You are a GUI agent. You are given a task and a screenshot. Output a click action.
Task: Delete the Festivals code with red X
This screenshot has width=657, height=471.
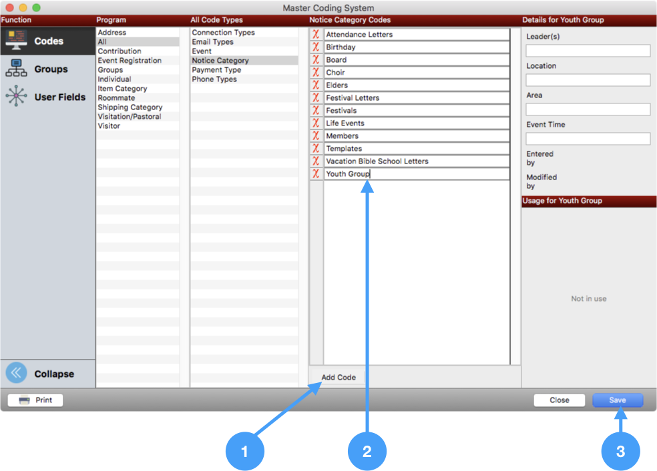coord(316,110)
